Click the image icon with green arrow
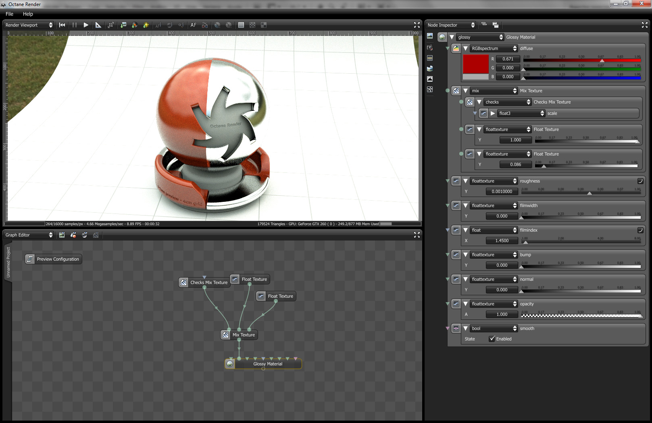652x423 pixels. click(123, 25)
